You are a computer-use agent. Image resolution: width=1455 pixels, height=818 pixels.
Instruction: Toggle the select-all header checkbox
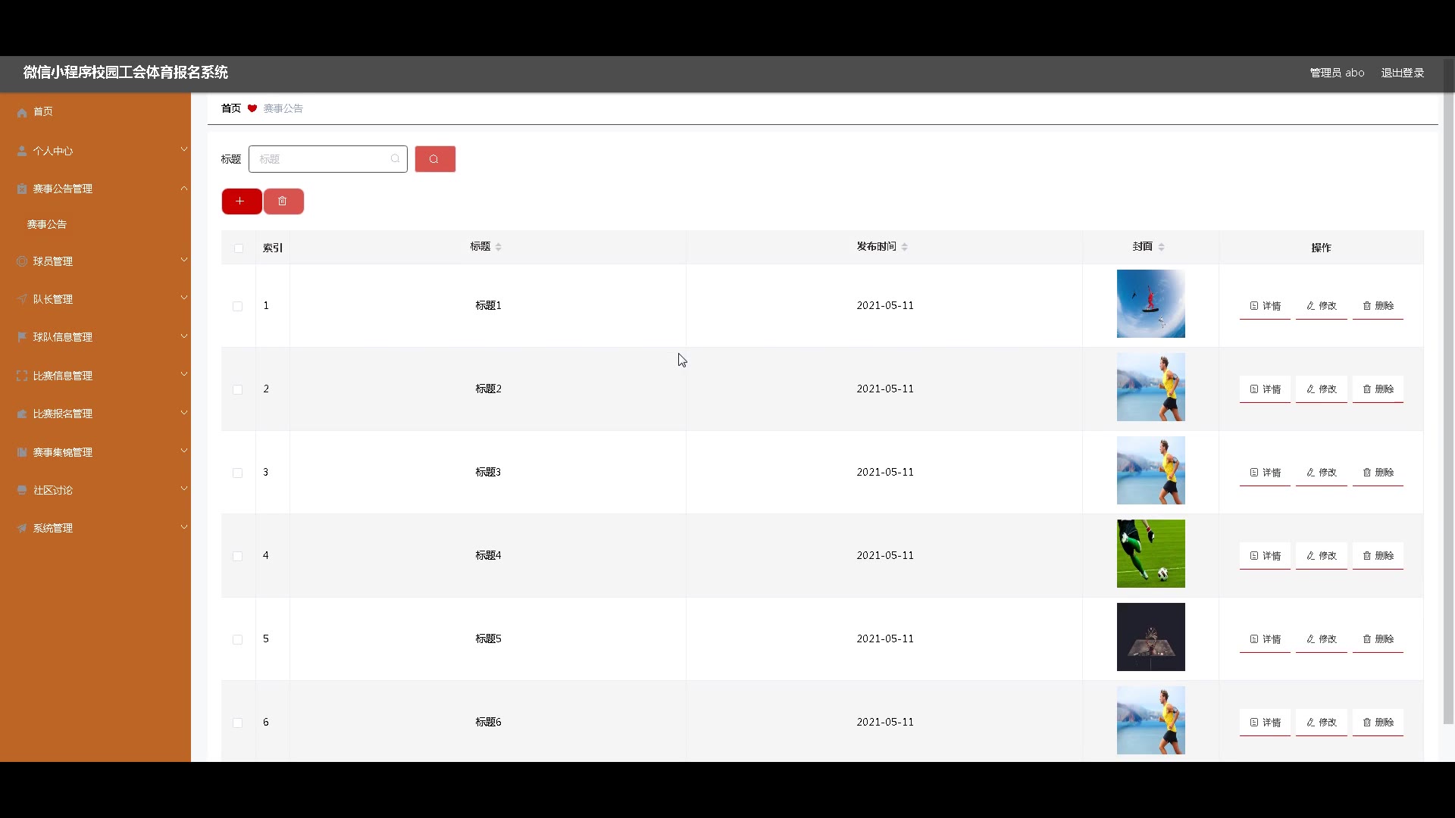[x=239, y=248]
